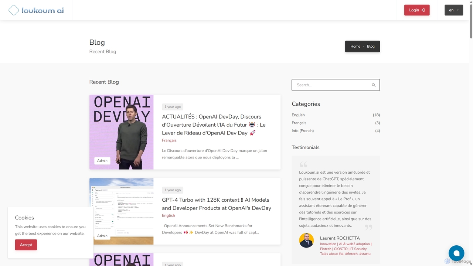Click the search magnifier icon
This screenshot has width=473, height=266.
pos(374,85)
